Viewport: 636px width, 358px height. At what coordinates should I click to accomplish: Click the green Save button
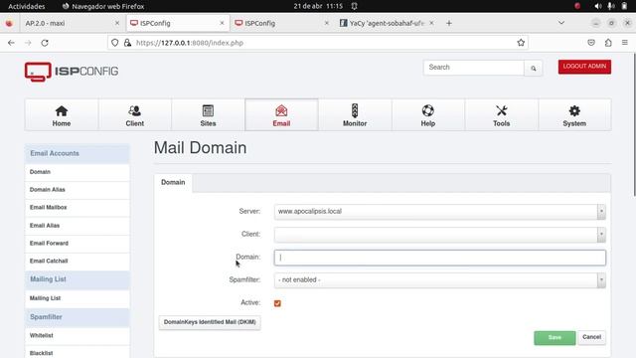coord(555,338)
